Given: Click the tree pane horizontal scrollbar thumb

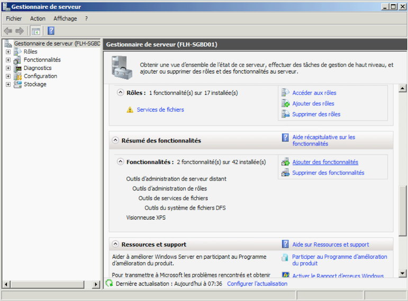Looking at the screenshot, I should pos(47,285).
